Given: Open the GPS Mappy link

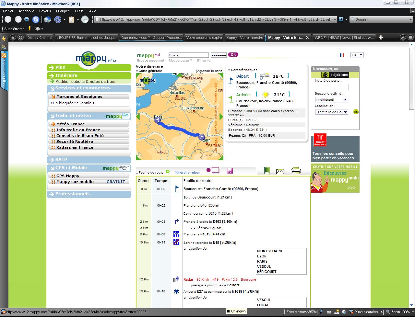Looking at the screenshot, I should coord(89,176).
